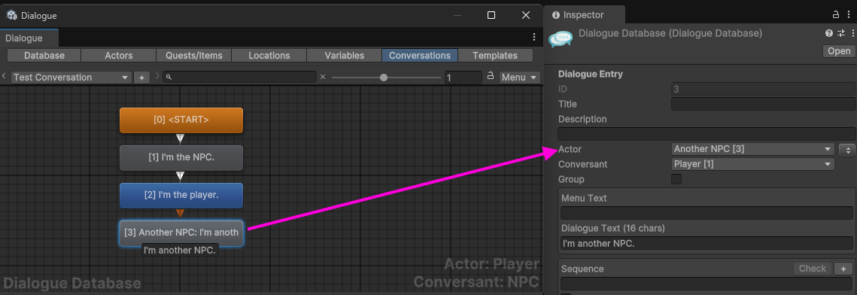Select the [0] <START> node
Screen dimensions: 857x295
[181, 120]
